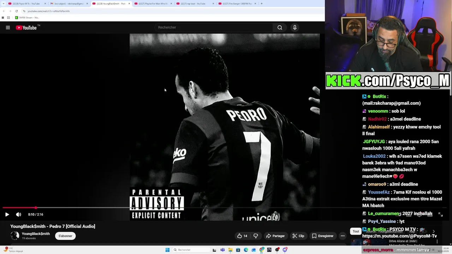This screenshot has height=254, width=452.
Task: Click the 0:10 / 2:16 time display
Action: [36, 214]
